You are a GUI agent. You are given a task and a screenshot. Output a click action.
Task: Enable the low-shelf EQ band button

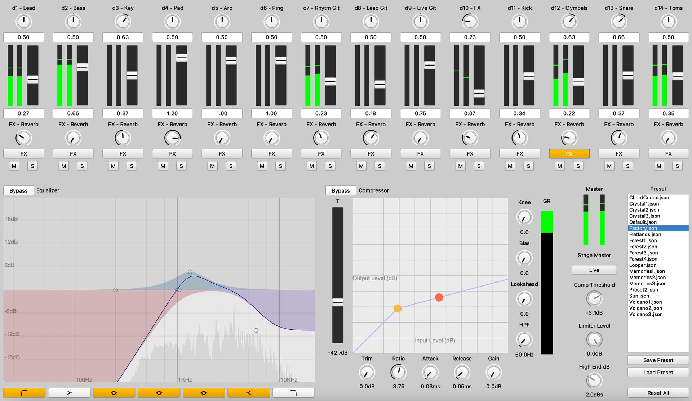69,393
